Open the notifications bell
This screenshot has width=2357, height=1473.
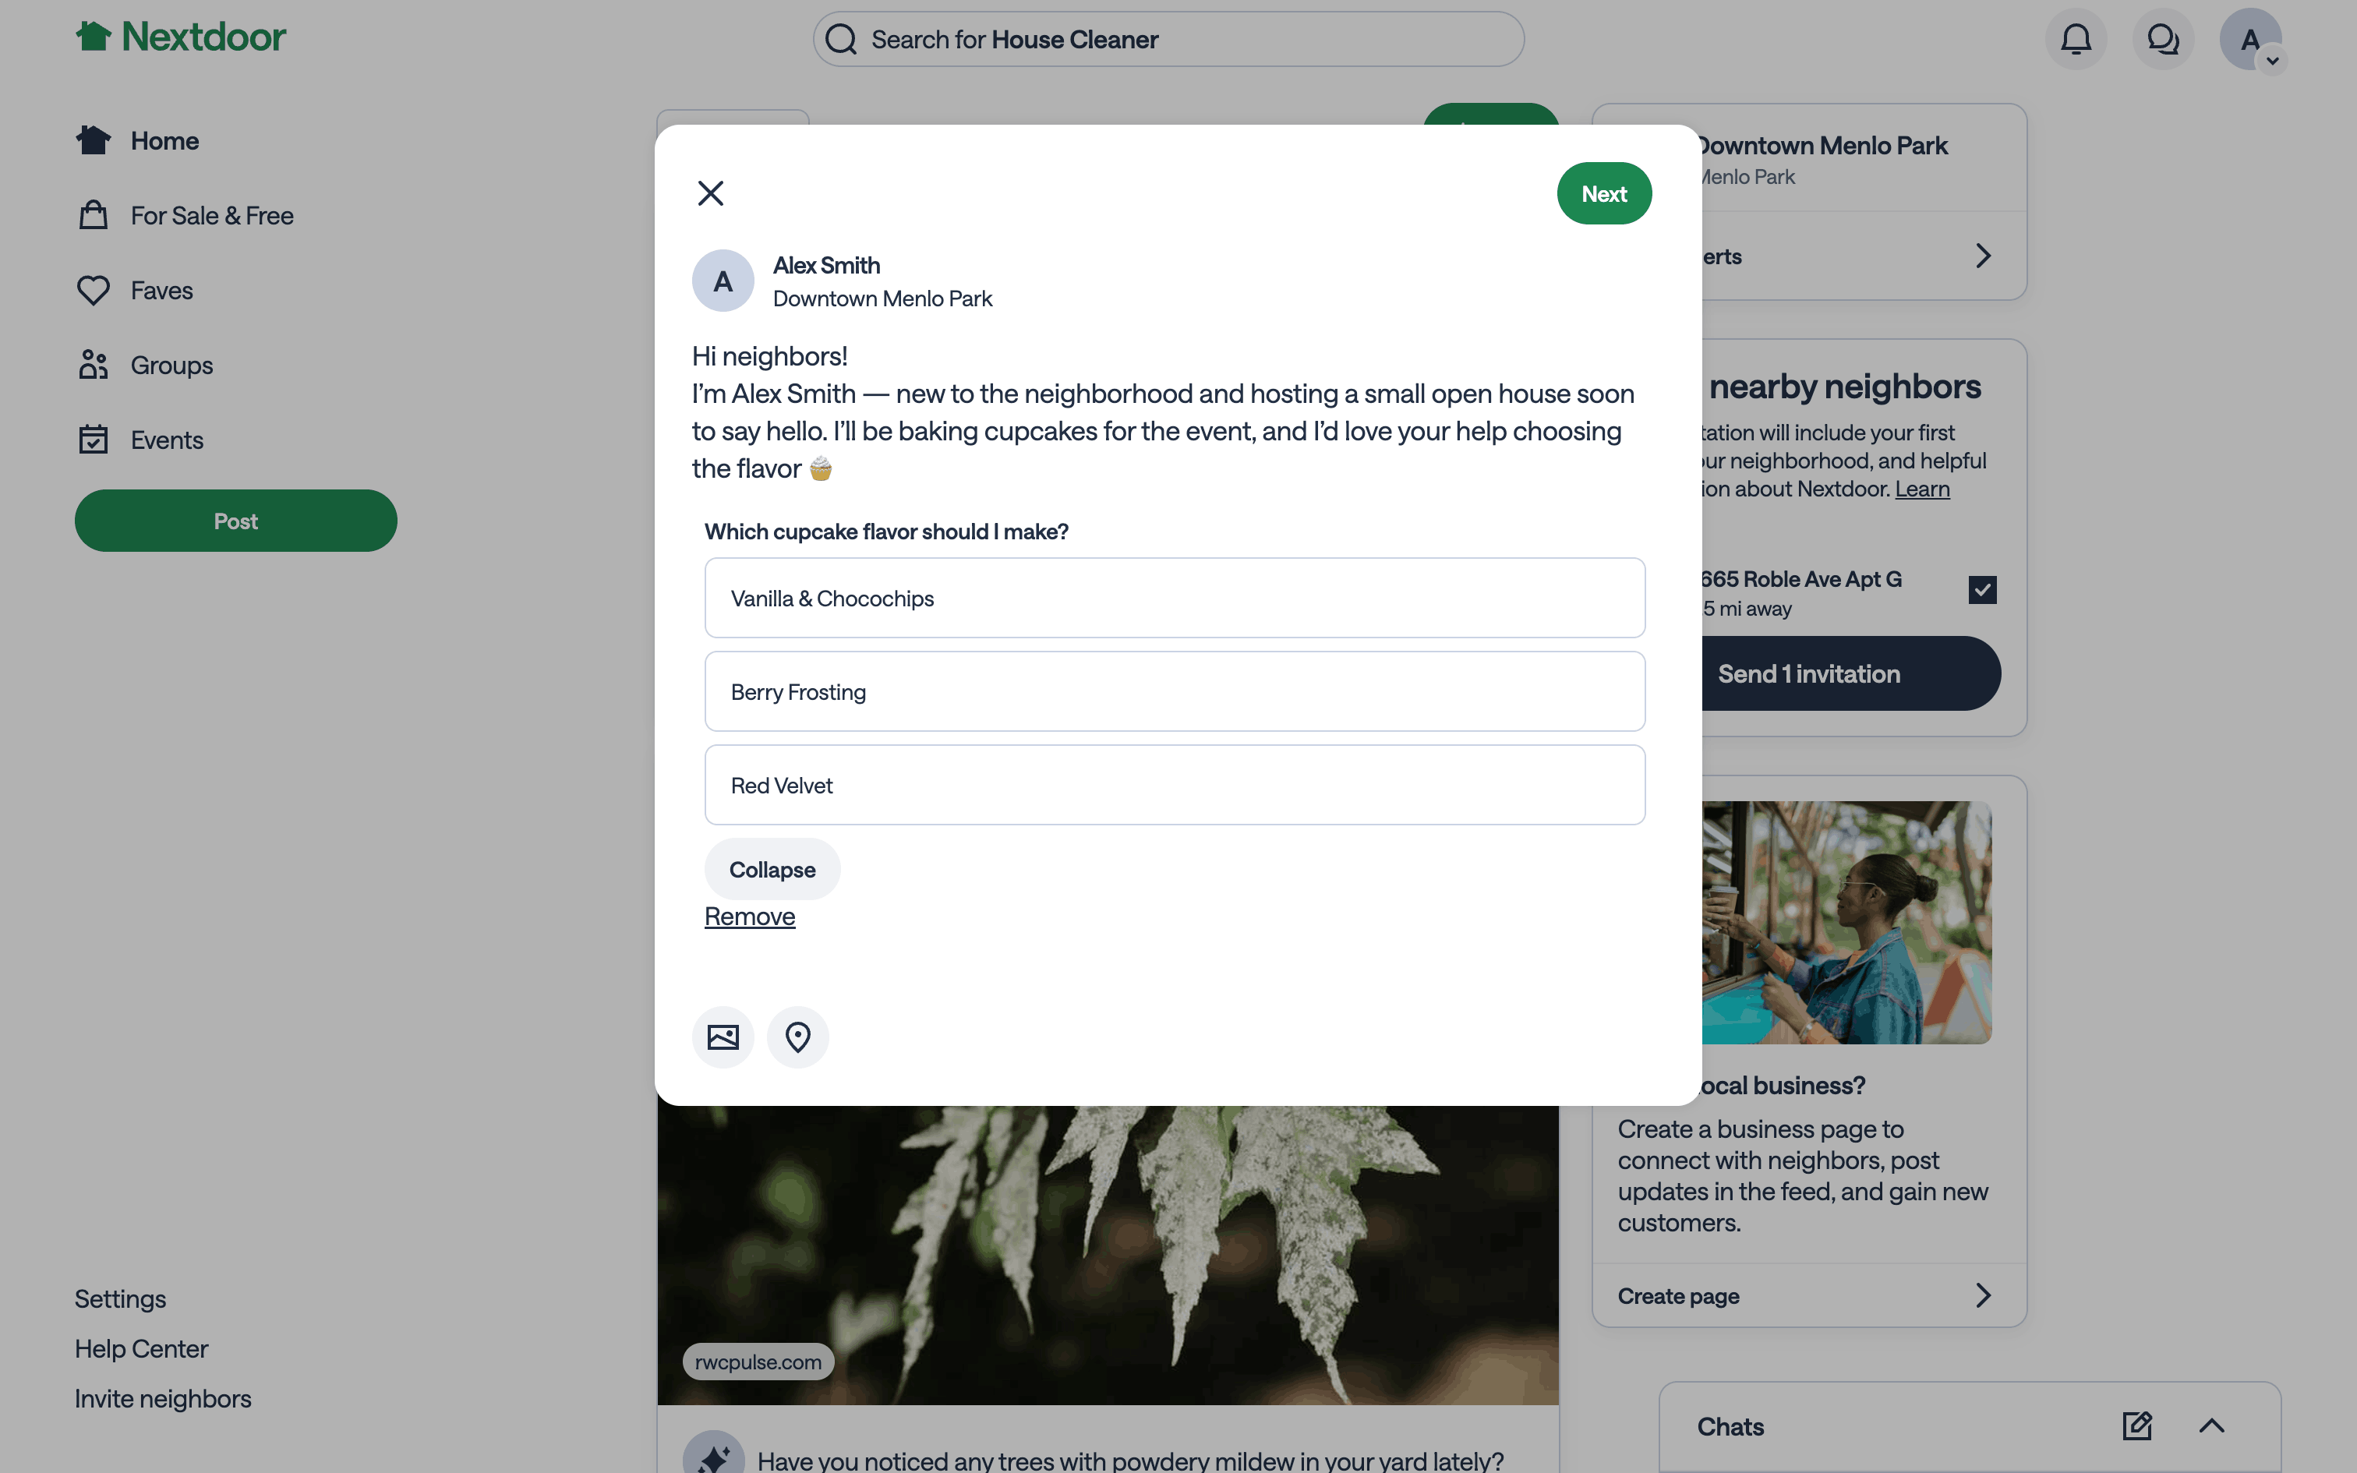coord(2076,40)
